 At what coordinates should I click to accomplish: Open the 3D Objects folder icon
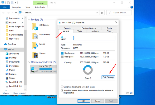(35, 27)
